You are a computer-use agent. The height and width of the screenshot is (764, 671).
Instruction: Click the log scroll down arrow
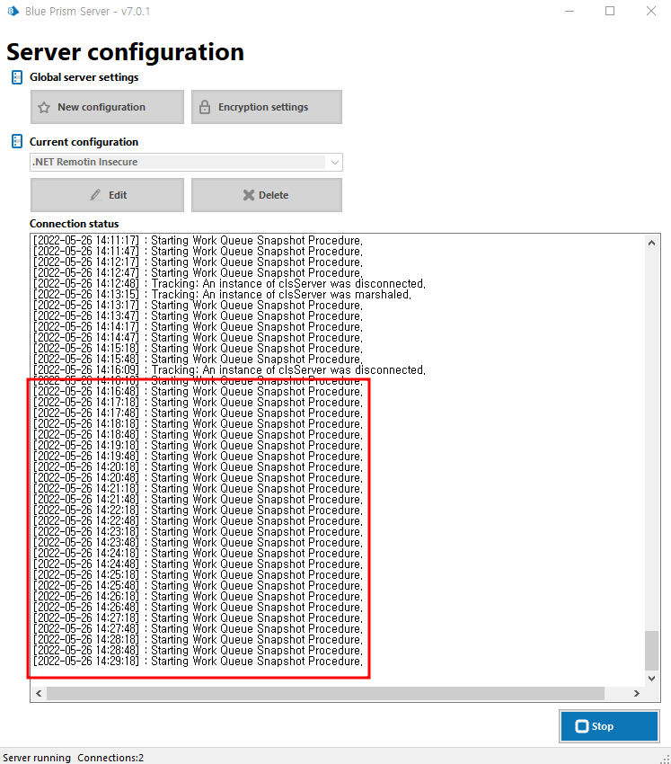click(x=651, y=678)
